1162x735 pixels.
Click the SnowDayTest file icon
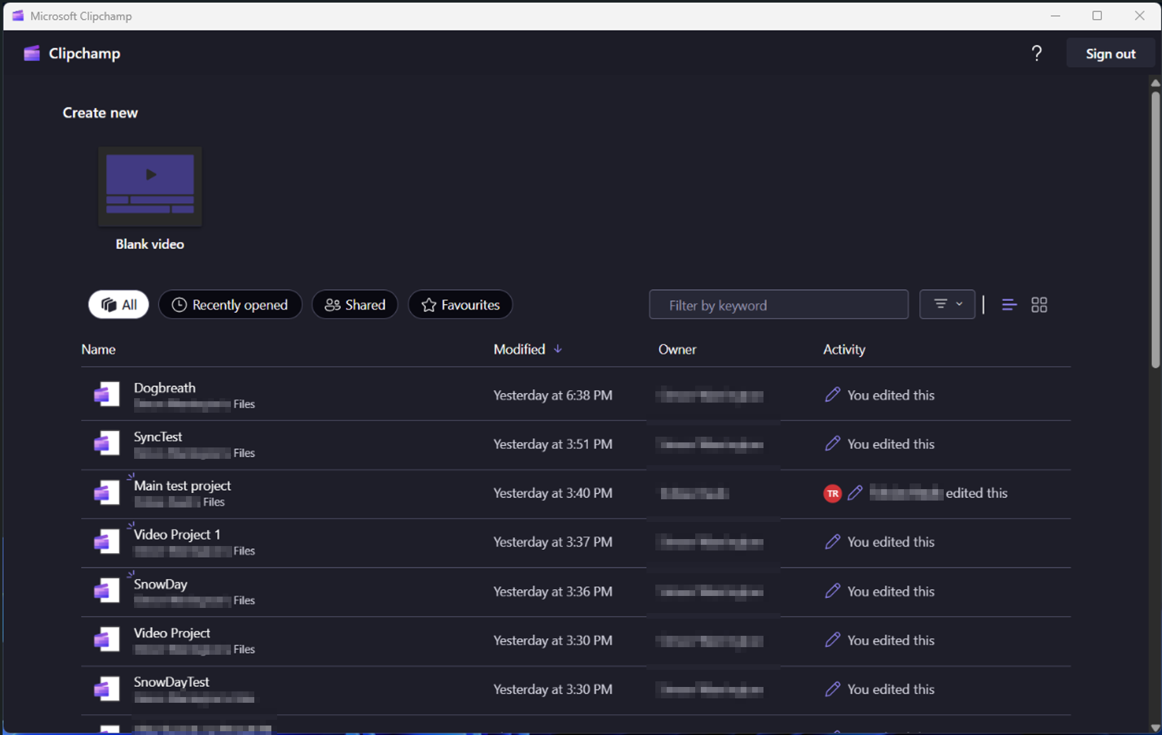[106, 689]
